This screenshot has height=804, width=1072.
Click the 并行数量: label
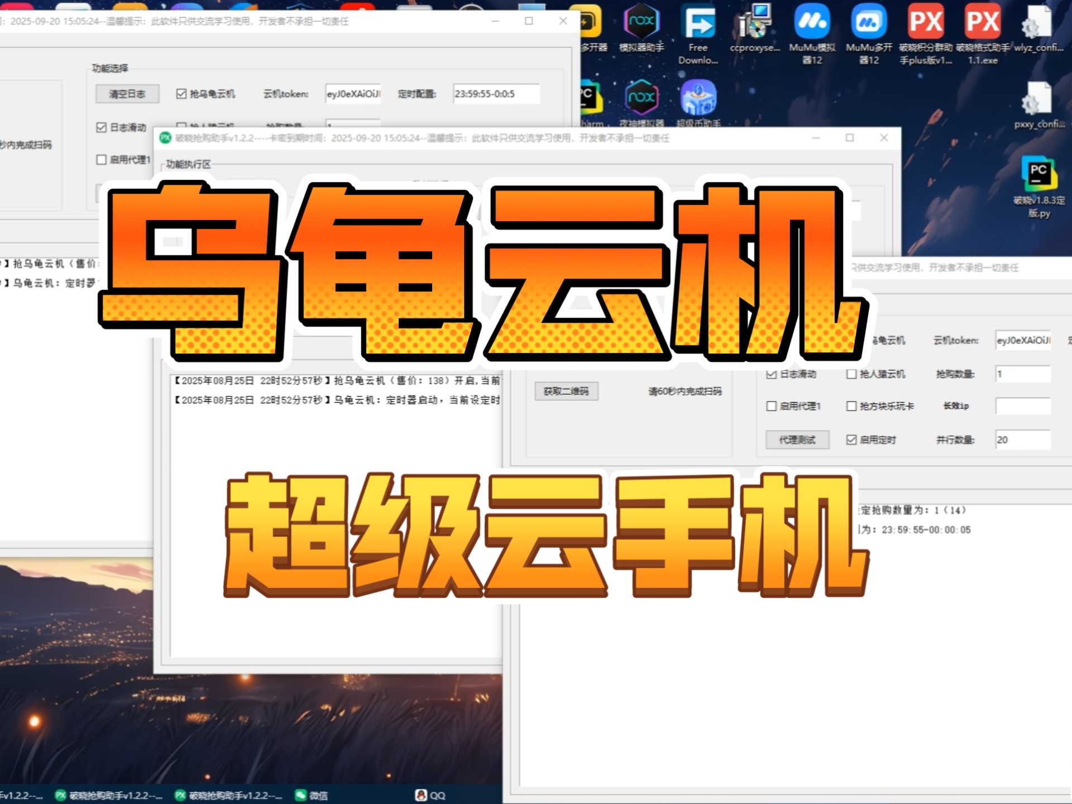[955, 440]
